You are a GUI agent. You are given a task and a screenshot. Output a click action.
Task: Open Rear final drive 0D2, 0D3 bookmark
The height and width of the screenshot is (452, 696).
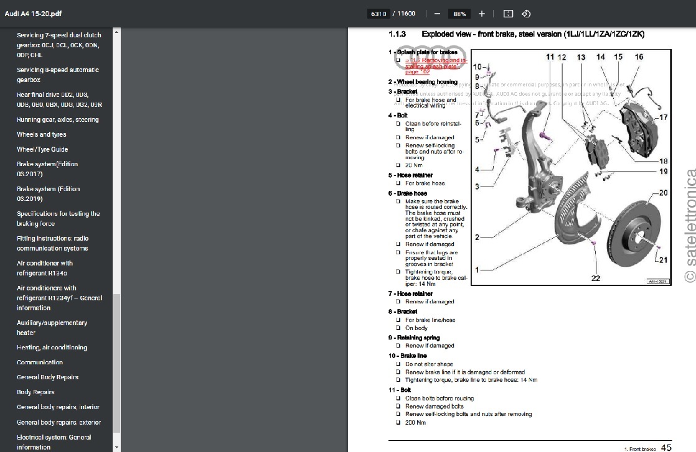[x=60, y=99]
